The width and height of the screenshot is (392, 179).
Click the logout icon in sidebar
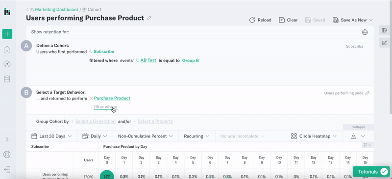click(x=7, y=170)
